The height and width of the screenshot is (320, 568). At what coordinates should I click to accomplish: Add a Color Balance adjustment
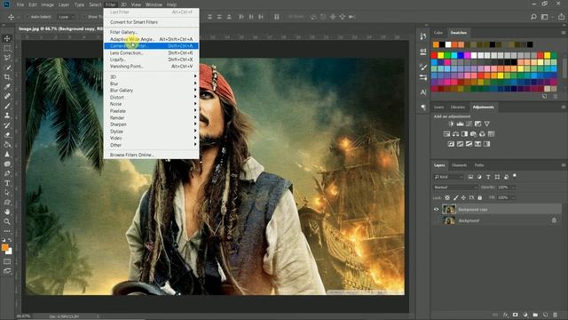pyautogui.click(x=455, y=134)
